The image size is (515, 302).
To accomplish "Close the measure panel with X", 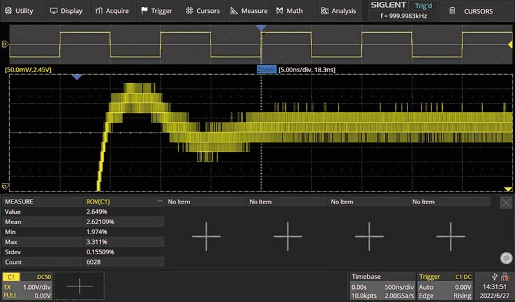I will pyautogui.click(x=506, y=202).
